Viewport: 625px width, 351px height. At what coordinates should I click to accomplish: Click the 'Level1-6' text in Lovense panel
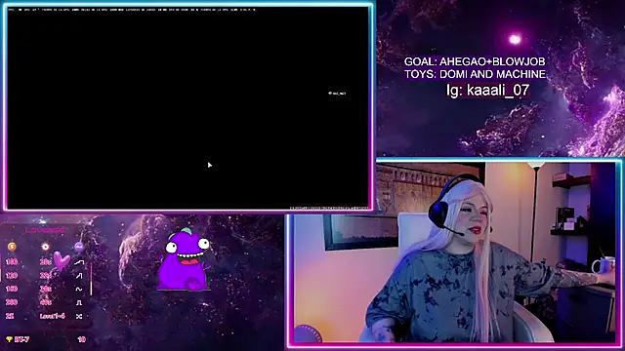point(52,316)
